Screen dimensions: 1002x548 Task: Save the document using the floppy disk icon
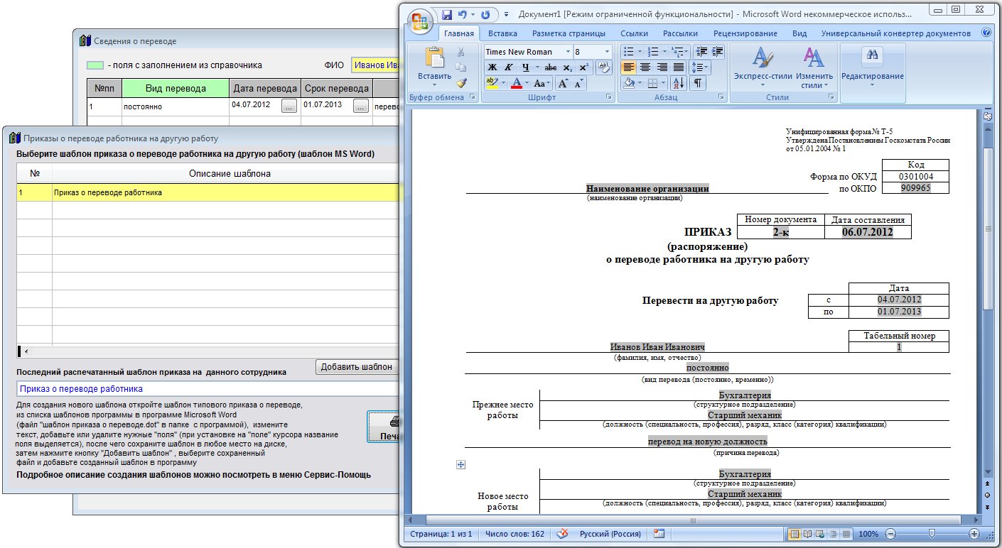447,14
